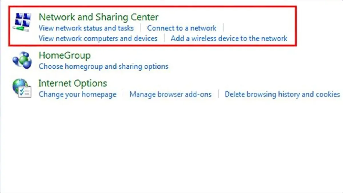
Task: Click empty white area below Internet Options
Action: (171, 143)
